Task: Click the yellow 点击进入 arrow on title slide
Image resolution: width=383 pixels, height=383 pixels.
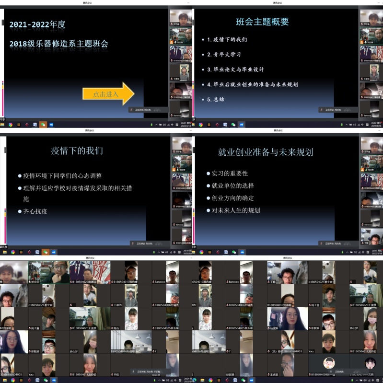Action: tap(108, 94)
